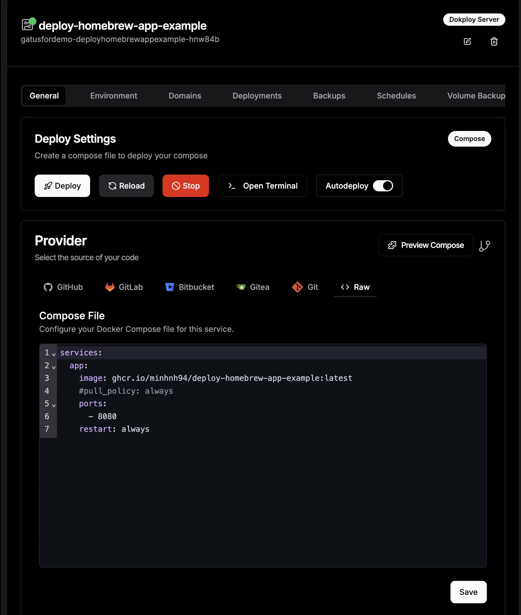Pick the Gitea provider
The width and height of the screenshot is (521, 615).
point(253,287)
